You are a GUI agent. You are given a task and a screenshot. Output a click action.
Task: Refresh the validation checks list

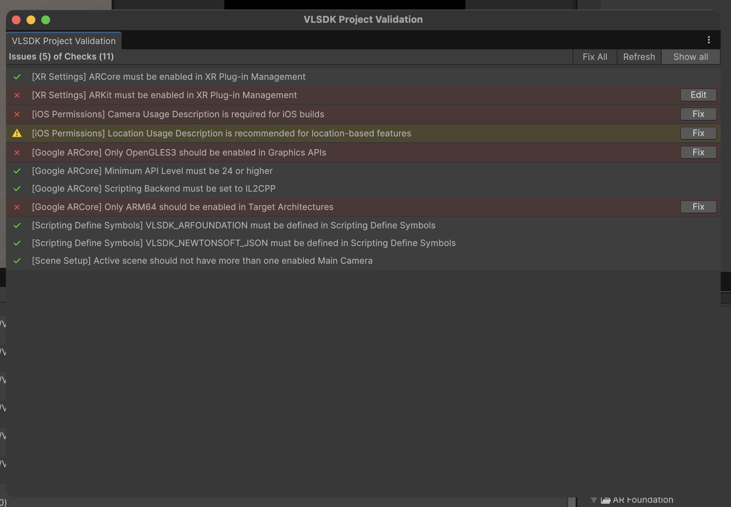pos(639,57)
